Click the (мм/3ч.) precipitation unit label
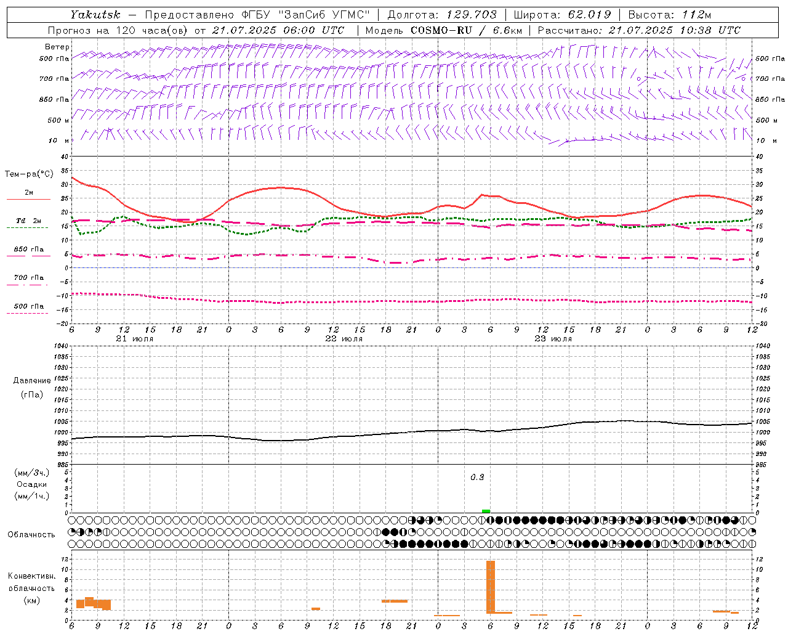The height and width of the screenshot is (631, 788). 32,473
